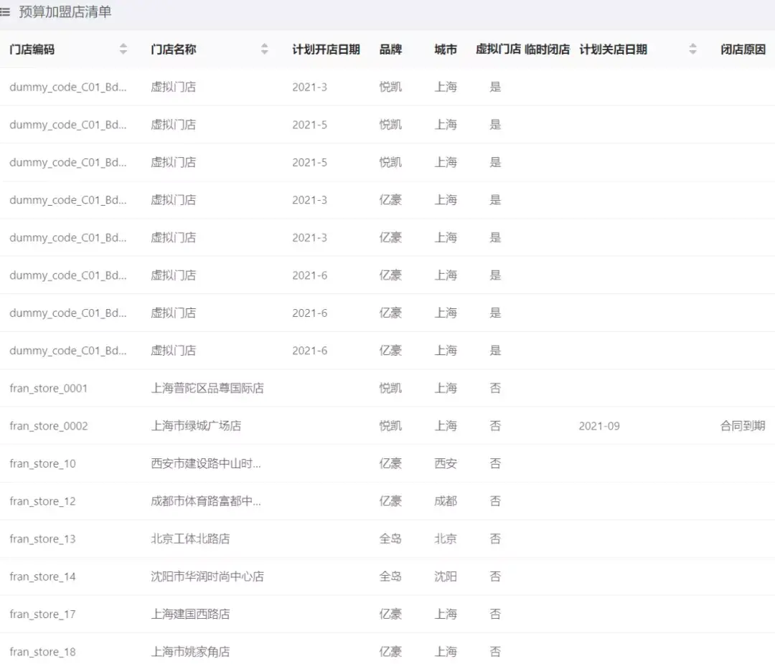The height and width of the screenshot is (664, 775).
Task: Click city 北京 for fran_store_13
Action: click(446, 539)
